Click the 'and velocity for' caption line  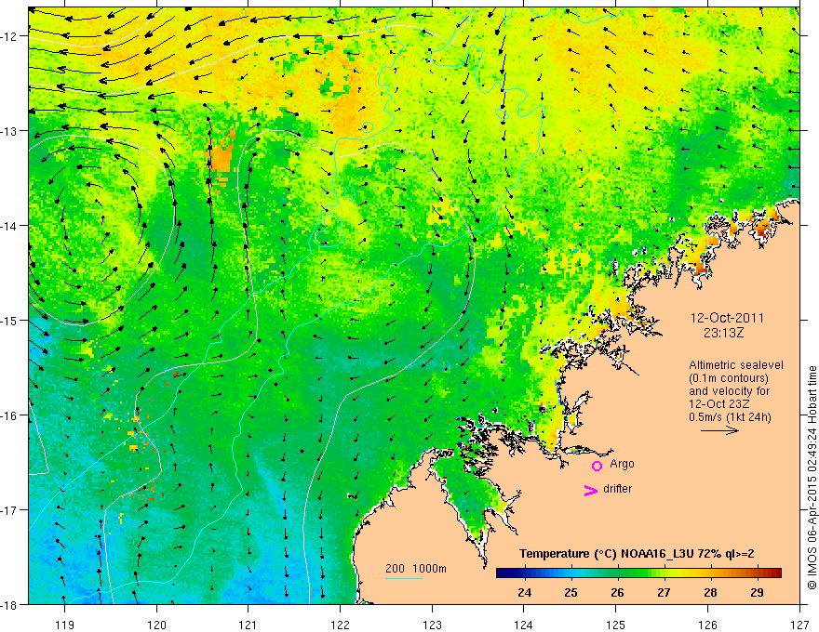(730, 391)
